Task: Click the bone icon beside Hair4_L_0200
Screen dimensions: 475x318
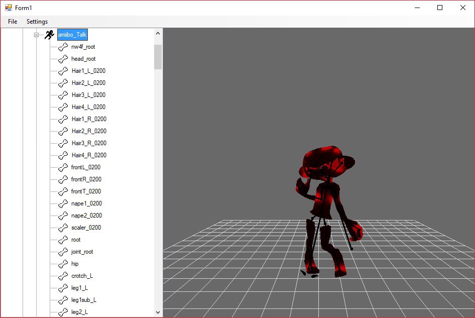Action: coord(63,107)
